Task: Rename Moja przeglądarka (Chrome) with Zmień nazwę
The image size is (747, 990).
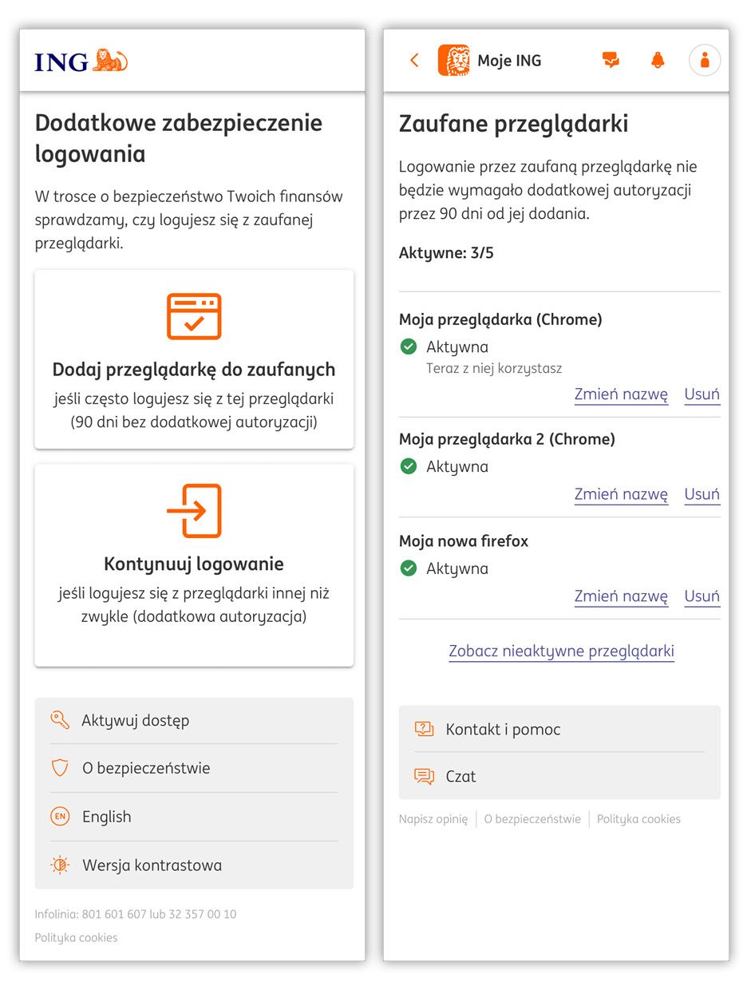Action: coord(621,394)
